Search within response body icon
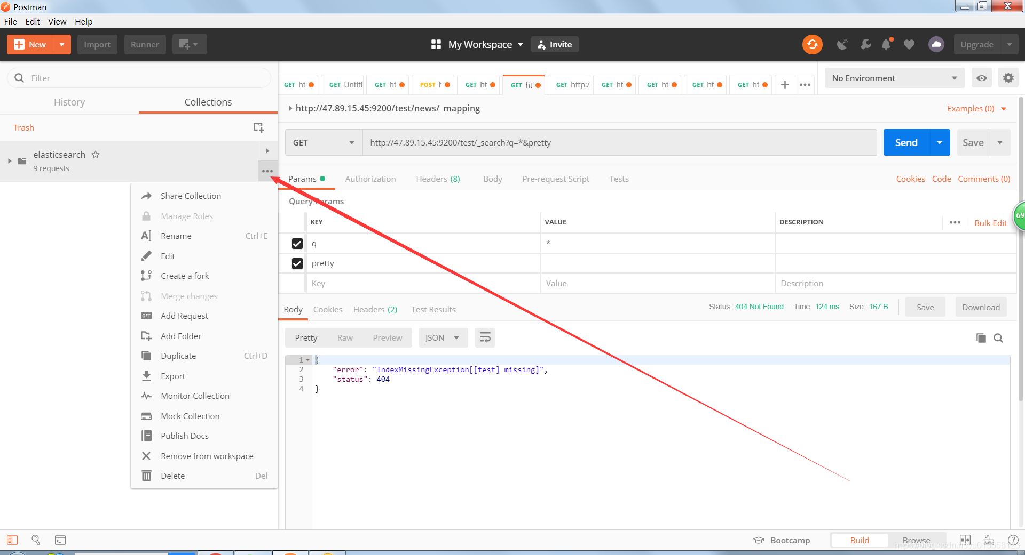This screenshot has height=555, width=1025. click(998, 338)
